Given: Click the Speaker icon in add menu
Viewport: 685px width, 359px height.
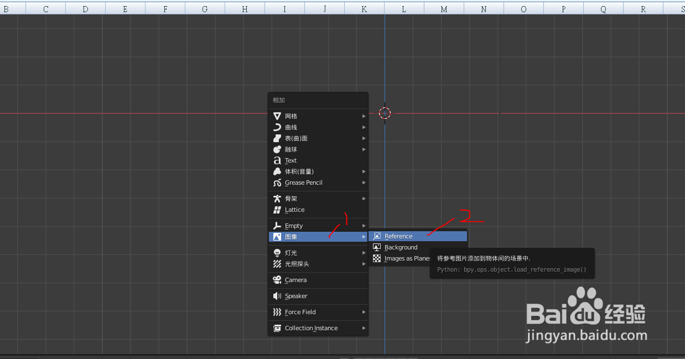Looking at the screenshot, I should [x=277, y=296].
